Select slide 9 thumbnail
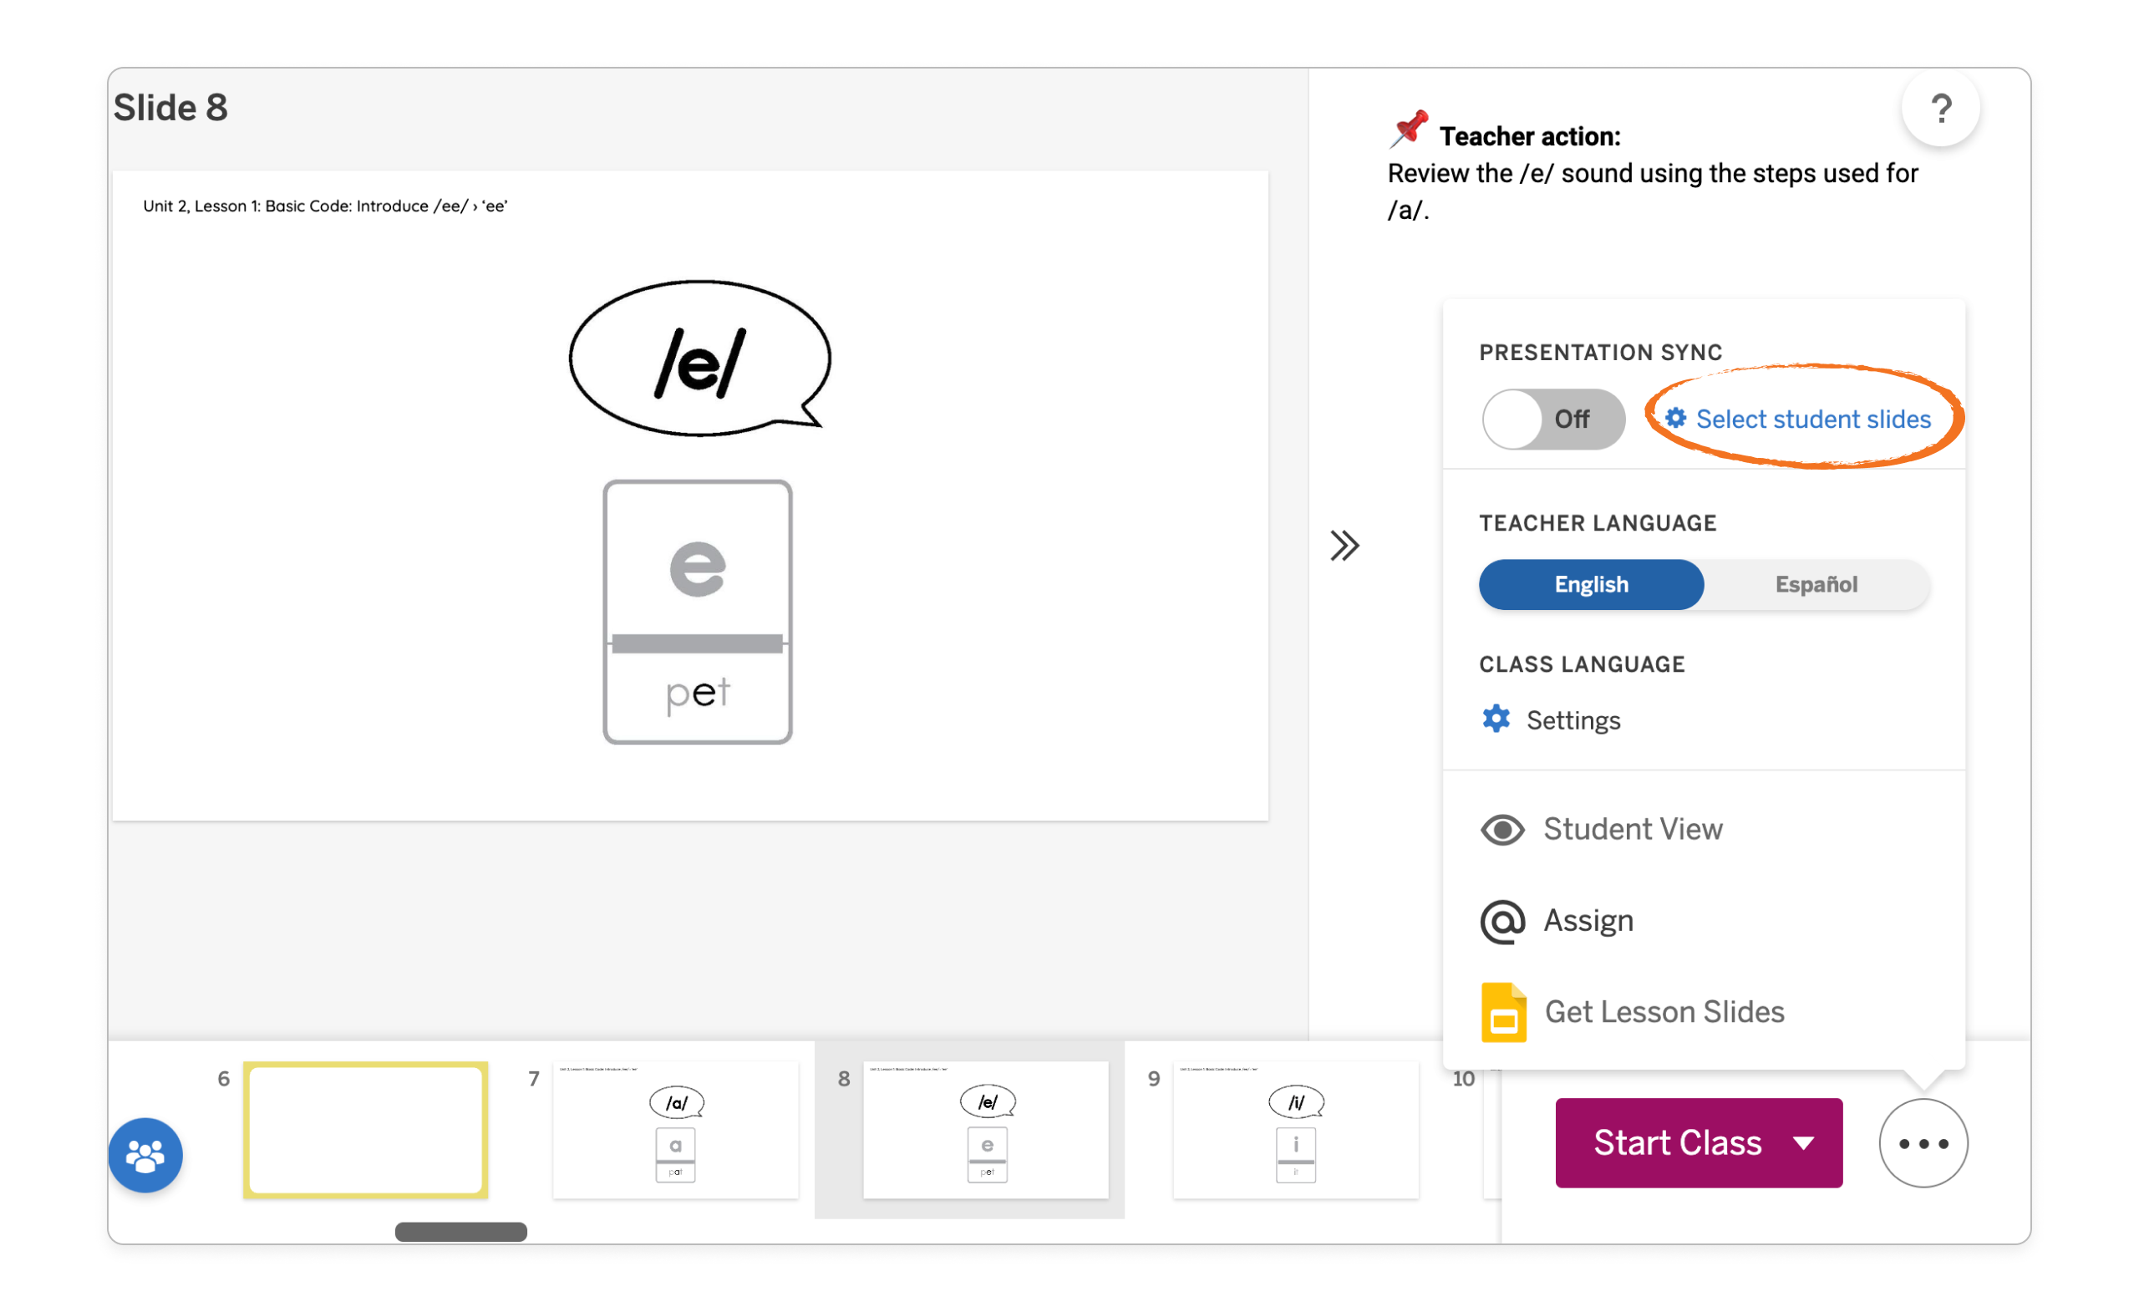The width and height of the screenshot is (2139, 1312). tap(1295, 1130)
